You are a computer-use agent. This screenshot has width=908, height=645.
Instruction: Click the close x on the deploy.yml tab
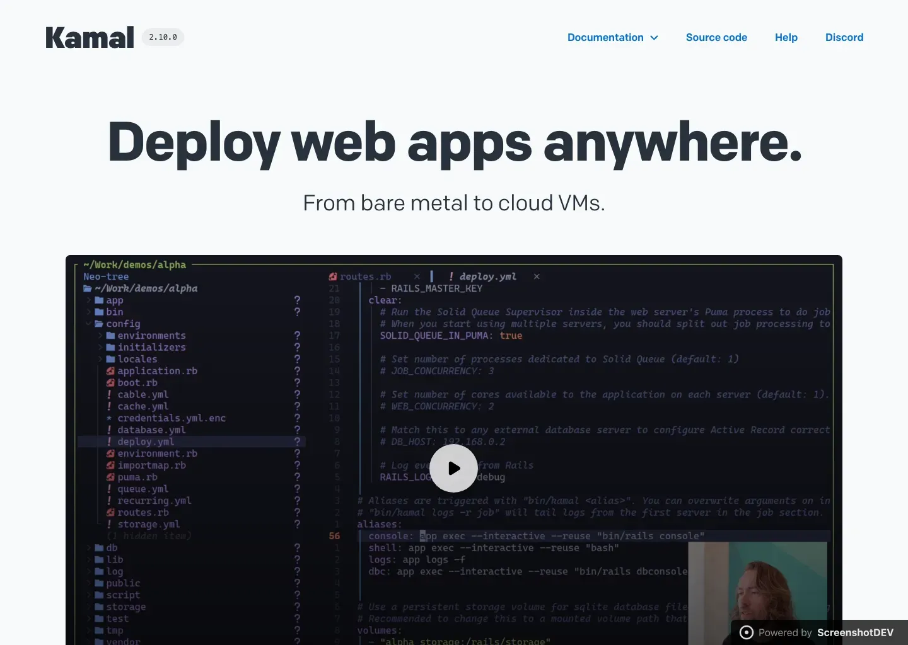(537, 277)
